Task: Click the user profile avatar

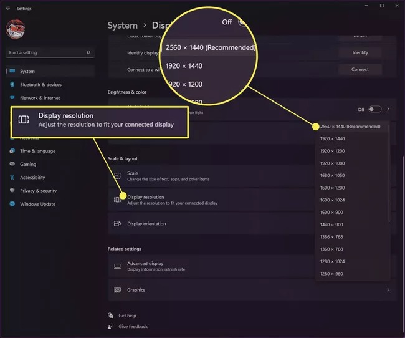Action: [x=15, y=29]
